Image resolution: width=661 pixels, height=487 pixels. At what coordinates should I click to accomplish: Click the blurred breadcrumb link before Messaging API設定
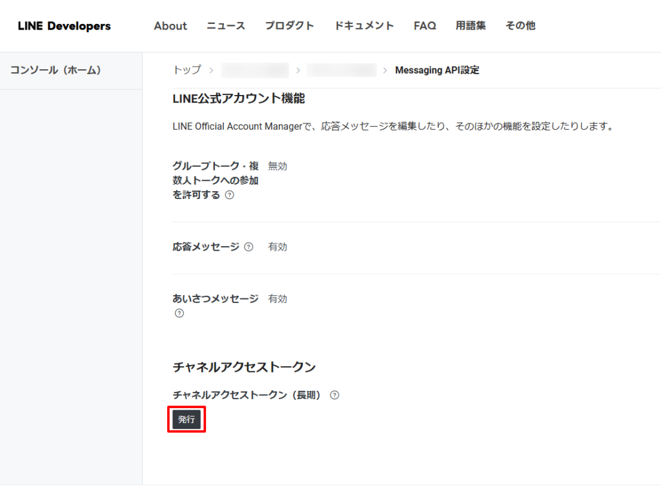341,70
